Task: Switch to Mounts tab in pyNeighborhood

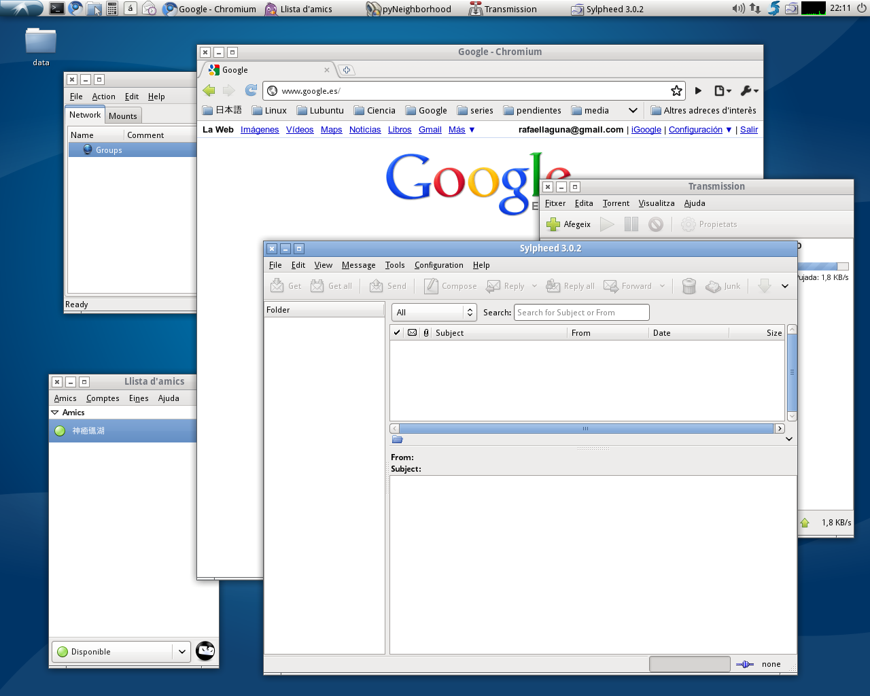Action: point(123,116)
